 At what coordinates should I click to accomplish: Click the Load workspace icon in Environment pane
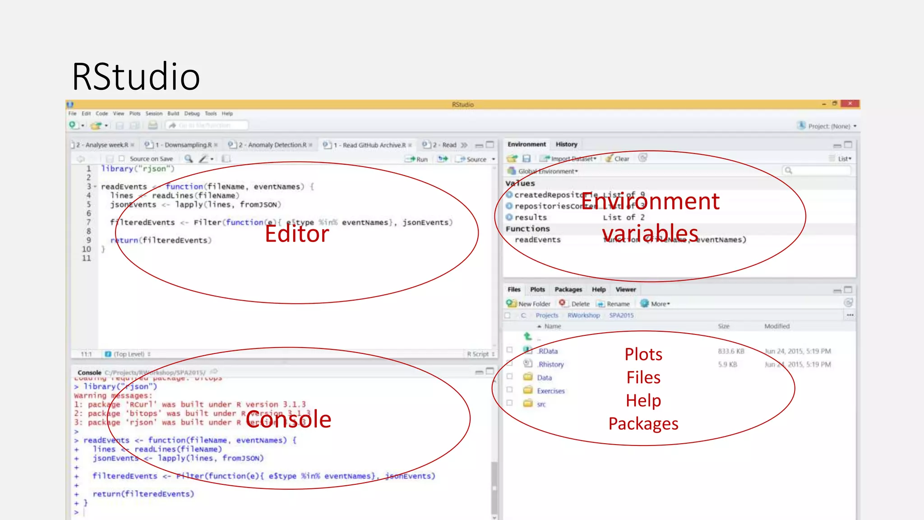point(512,158)
